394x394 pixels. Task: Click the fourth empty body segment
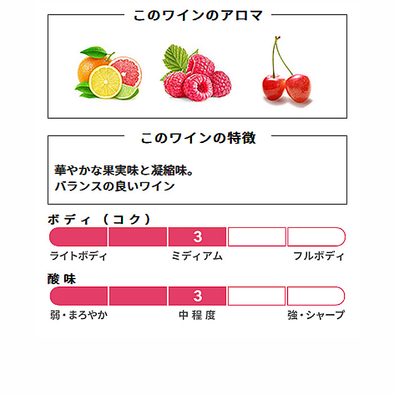coord(257,237)
